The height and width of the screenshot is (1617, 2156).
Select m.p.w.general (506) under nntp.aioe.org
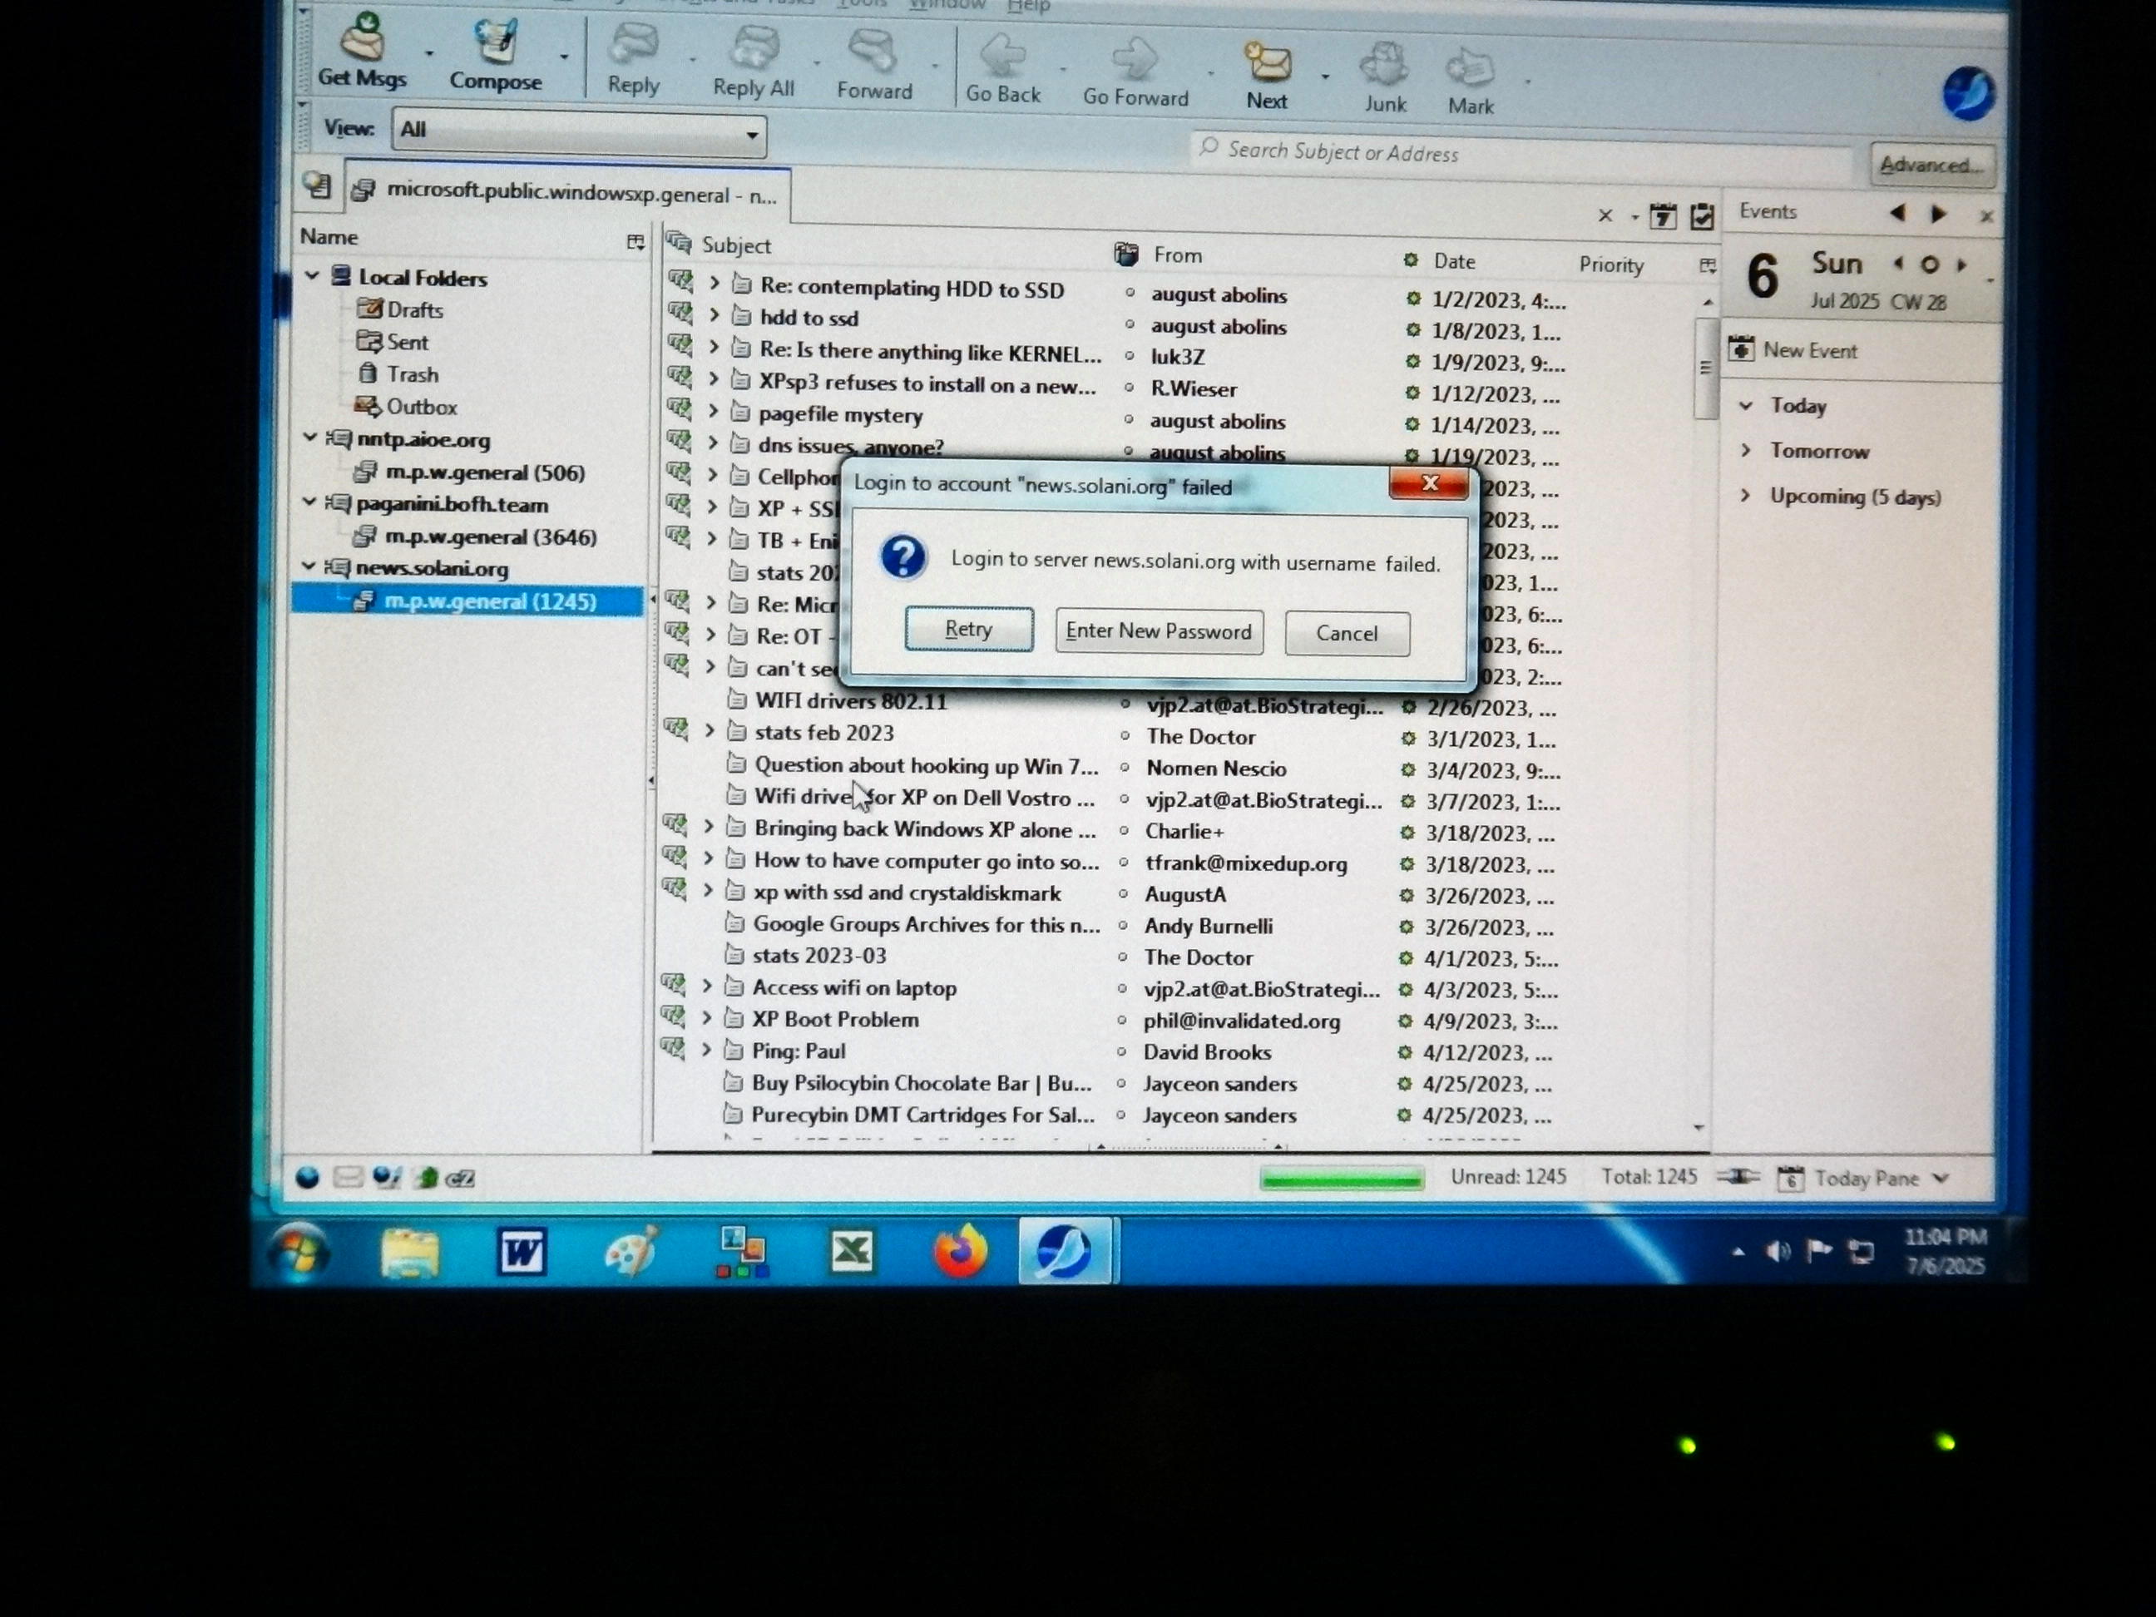tap(470, 472)
